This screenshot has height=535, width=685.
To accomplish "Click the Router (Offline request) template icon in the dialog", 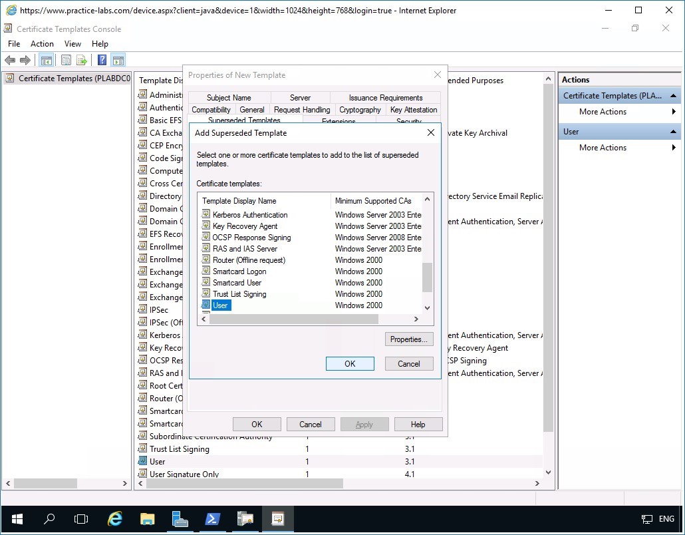I will tap(205, 260).
